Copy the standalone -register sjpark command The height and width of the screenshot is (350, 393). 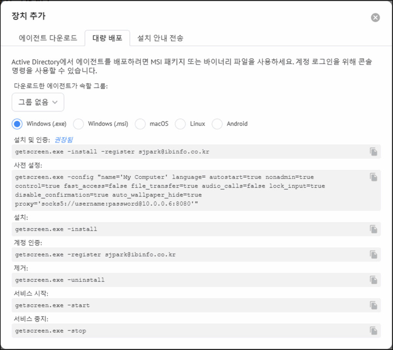[x=373, y=254]
